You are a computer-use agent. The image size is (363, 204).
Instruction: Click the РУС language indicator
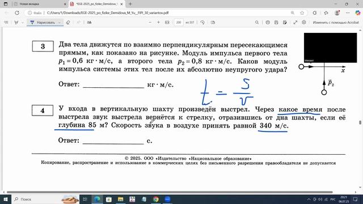[x=333, y=199]
